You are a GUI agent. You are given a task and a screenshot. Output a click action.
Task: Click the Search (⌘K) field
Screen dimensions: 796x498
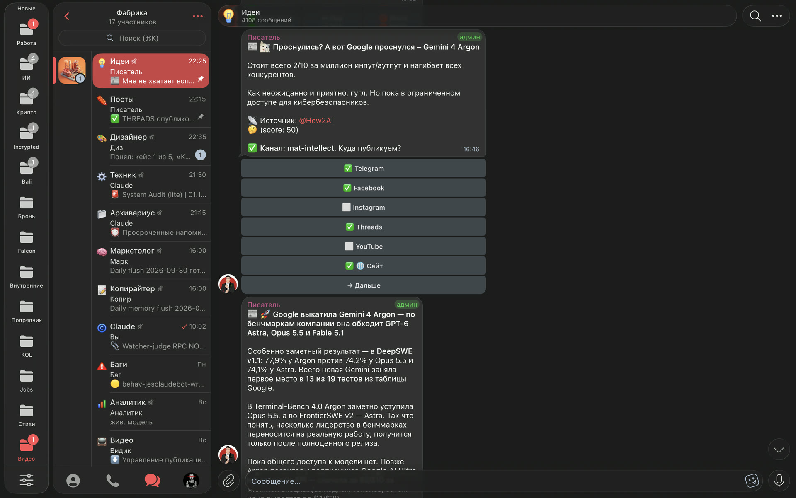(x=132, y=38)
